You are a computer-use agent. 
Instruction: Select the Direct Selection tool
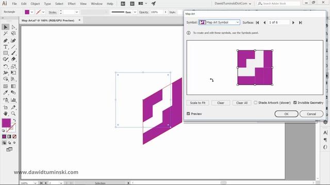point(13,27)
